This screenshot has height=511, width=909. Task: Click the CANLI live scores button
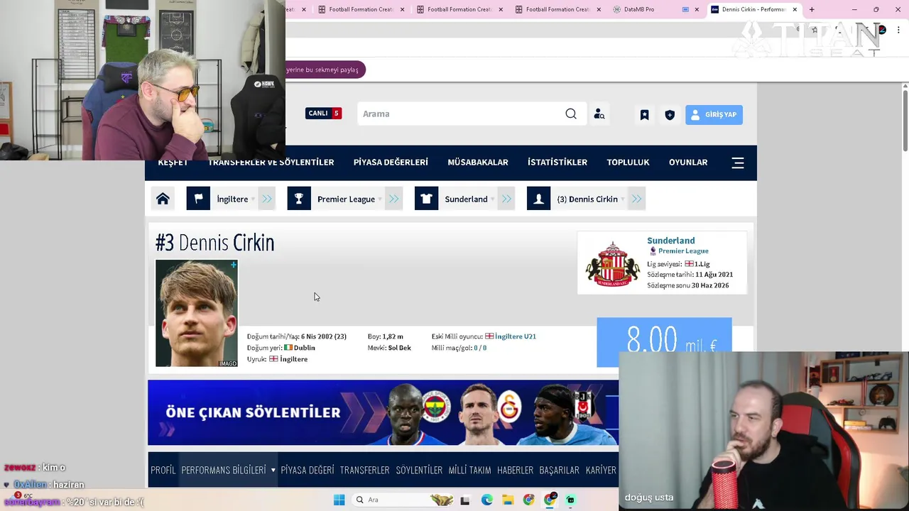[324, 114]
